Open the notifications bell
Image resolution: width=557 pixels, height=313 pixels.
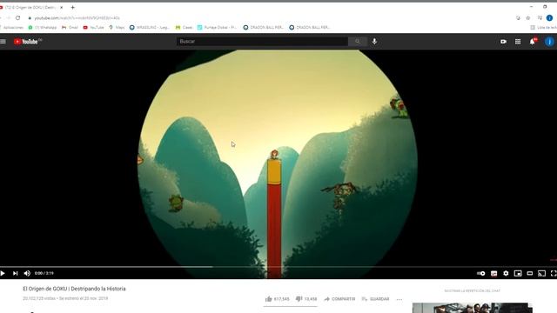[533, 42]
